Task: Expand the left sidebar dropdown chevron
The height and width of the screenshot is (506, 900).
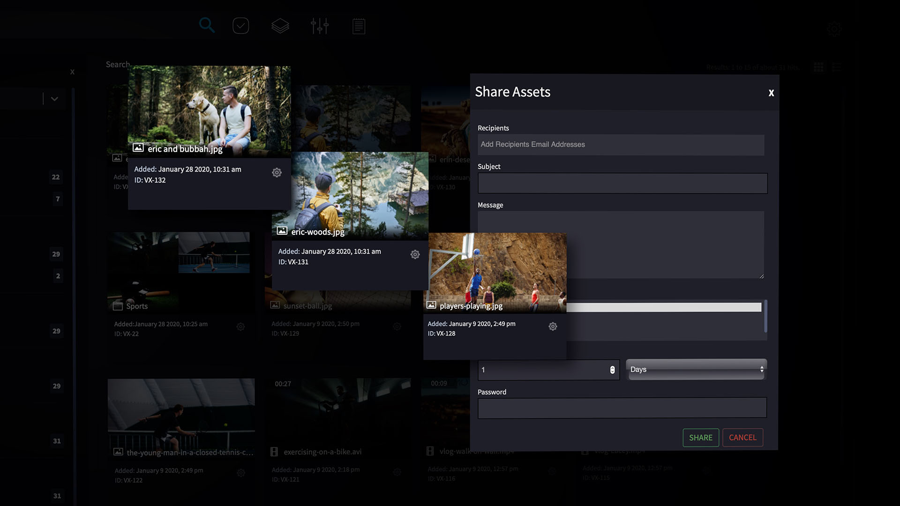Action: (x=54, y=99)
